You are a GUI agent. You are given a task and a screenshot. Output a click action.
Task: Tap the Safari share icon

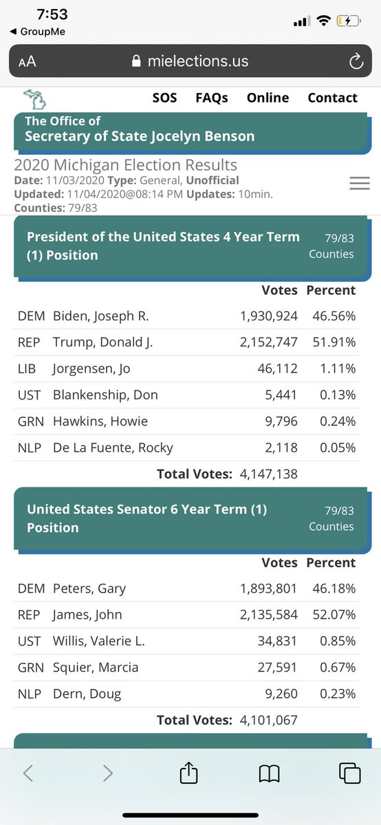coord(188,773)
